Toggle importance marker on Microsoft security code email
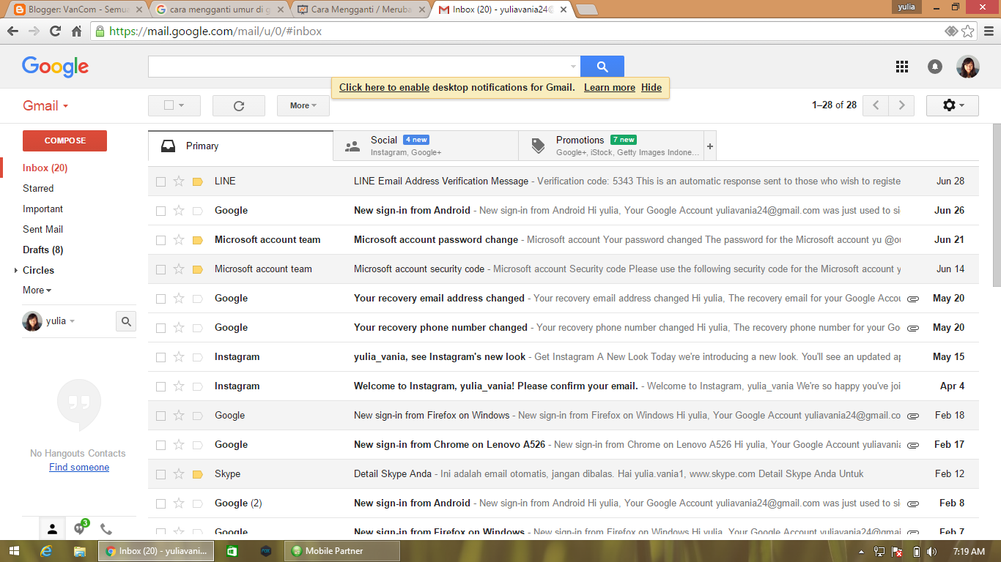 197,269
